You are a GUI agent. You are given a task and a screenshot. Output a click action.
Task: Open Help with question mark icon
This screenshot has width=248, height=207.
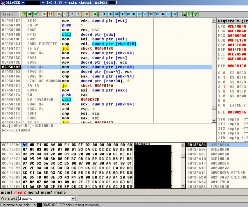[x=196, y=14]
